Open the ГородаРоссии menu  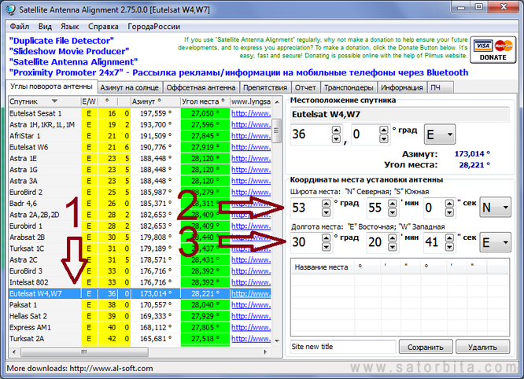(x=153, y=26)
